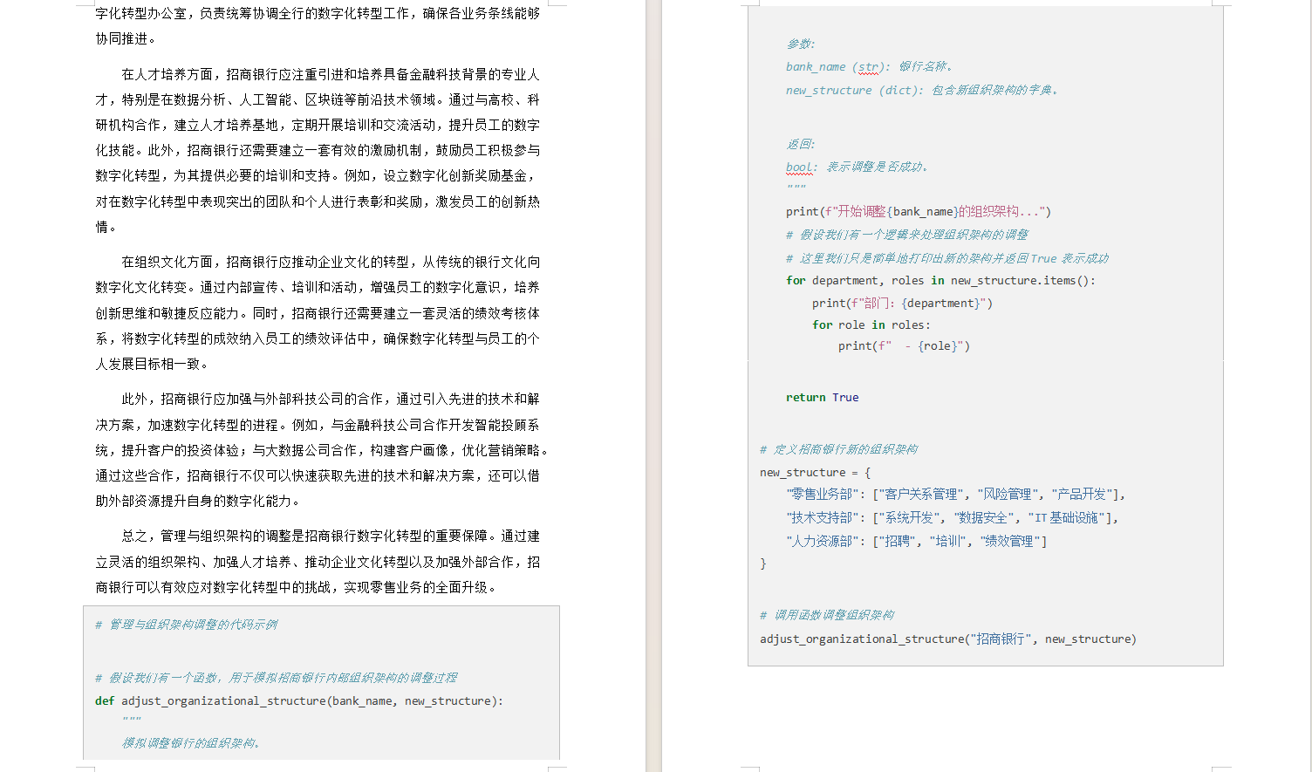Click the line "new_structure = {"
1312x772 pixels.
coord(816,472)
